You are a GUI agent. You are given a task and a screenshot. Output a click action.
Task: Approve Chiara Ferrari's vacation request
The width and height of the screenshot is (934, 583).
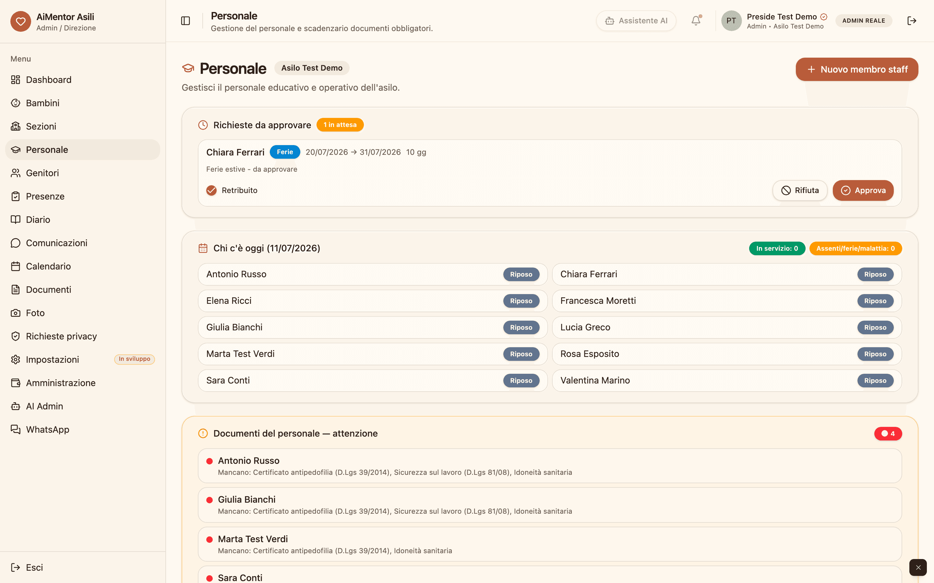point(863,190)
